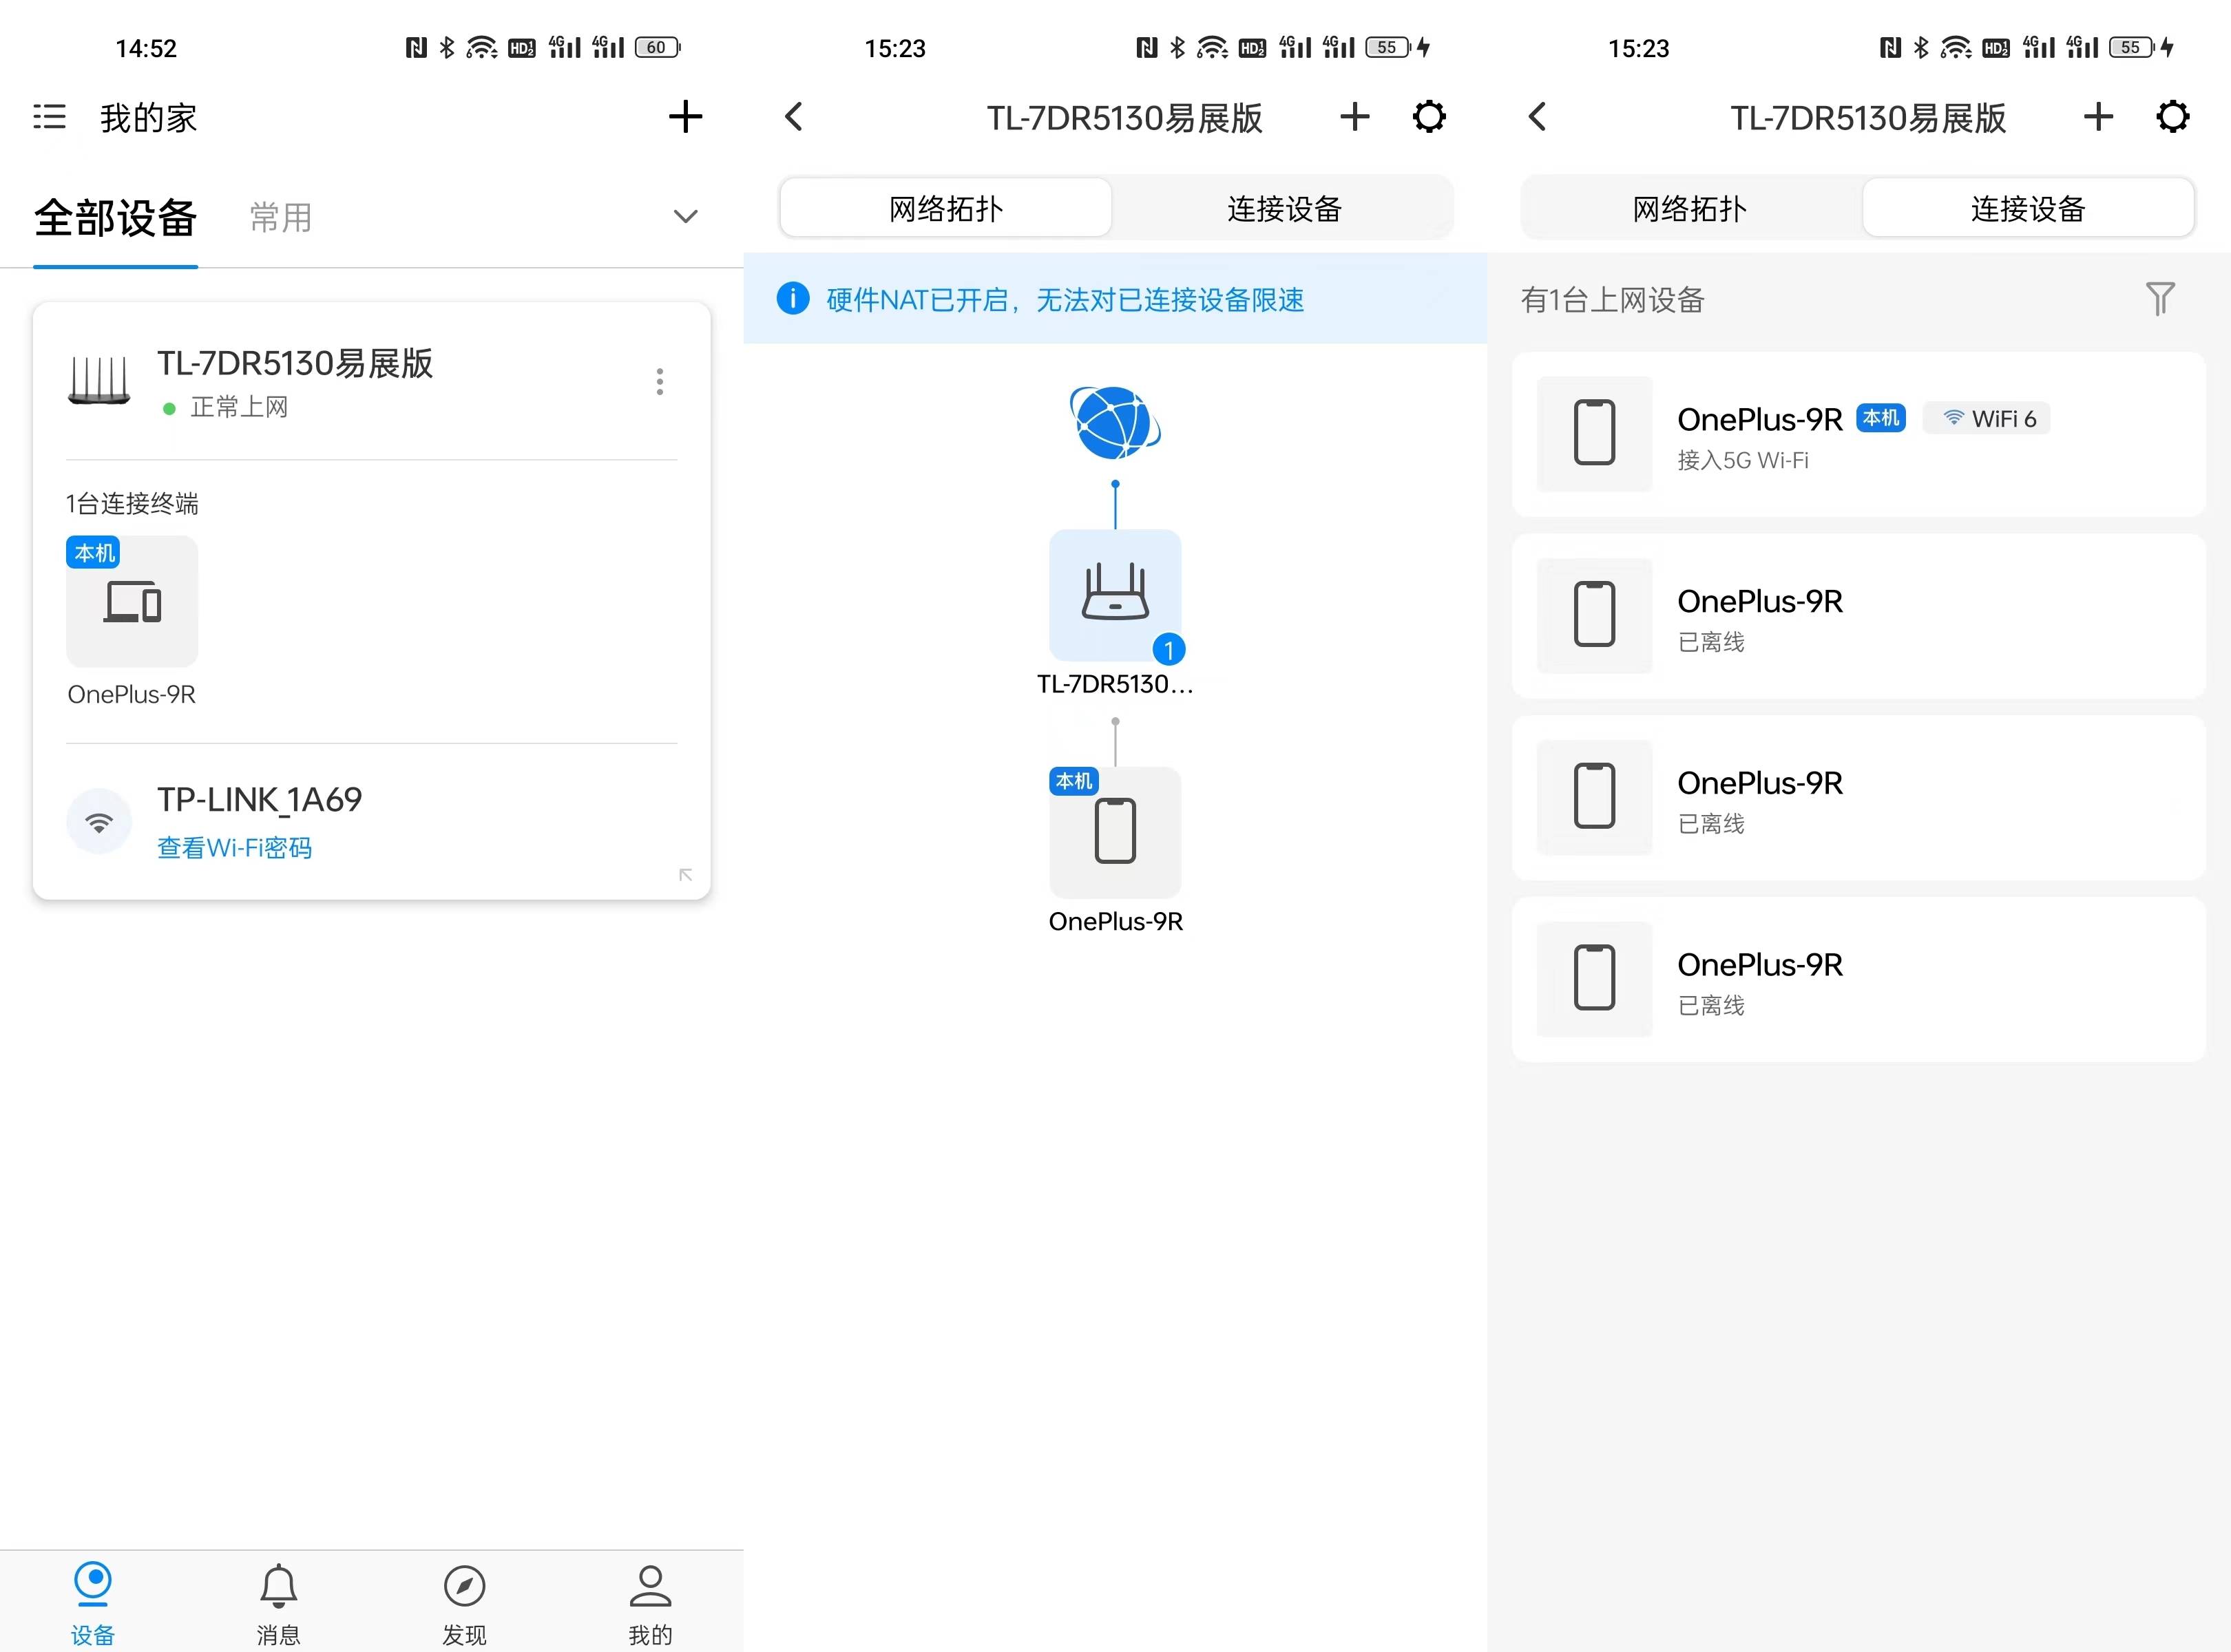The image size is (2231, 1652).
Task: Expand the device category dropdown chevron
Action: [685, 217]
